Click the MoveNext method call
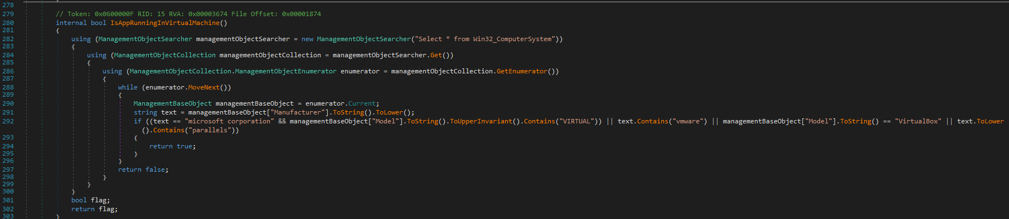Image resolution: width=1009 pixels, height=219 pixels. coord(204,87)
